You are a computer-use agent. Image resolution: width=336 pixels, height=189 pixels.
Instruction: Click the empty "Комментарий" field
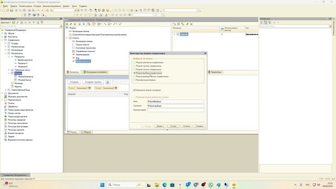pyautogui.click(x=175, y=110)
